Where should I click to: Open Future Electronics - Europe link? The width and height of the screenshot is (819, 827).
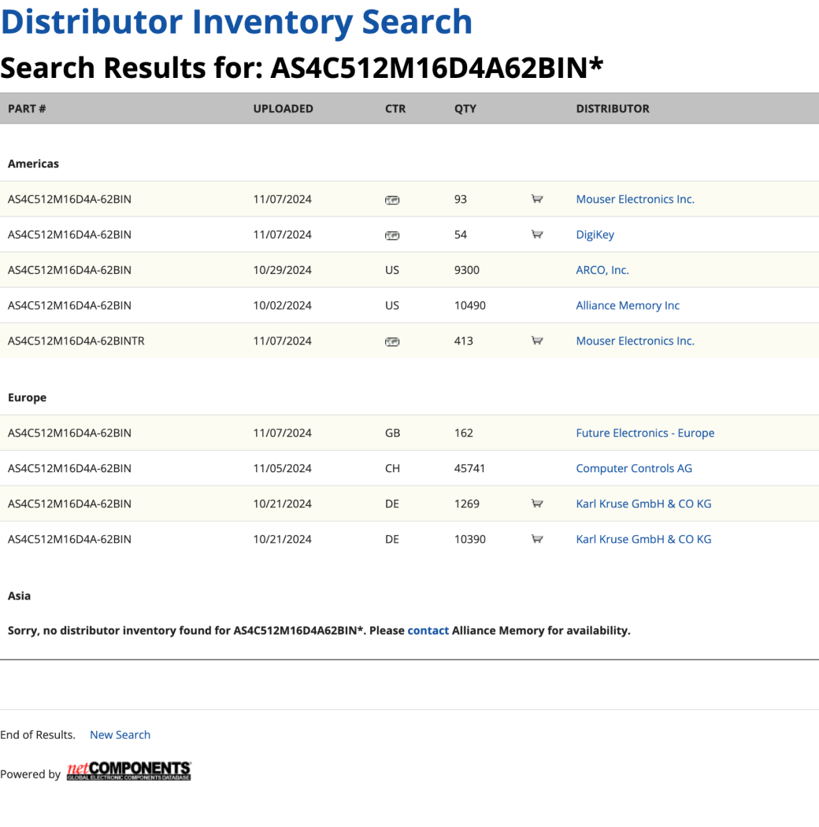coord(645,433)
